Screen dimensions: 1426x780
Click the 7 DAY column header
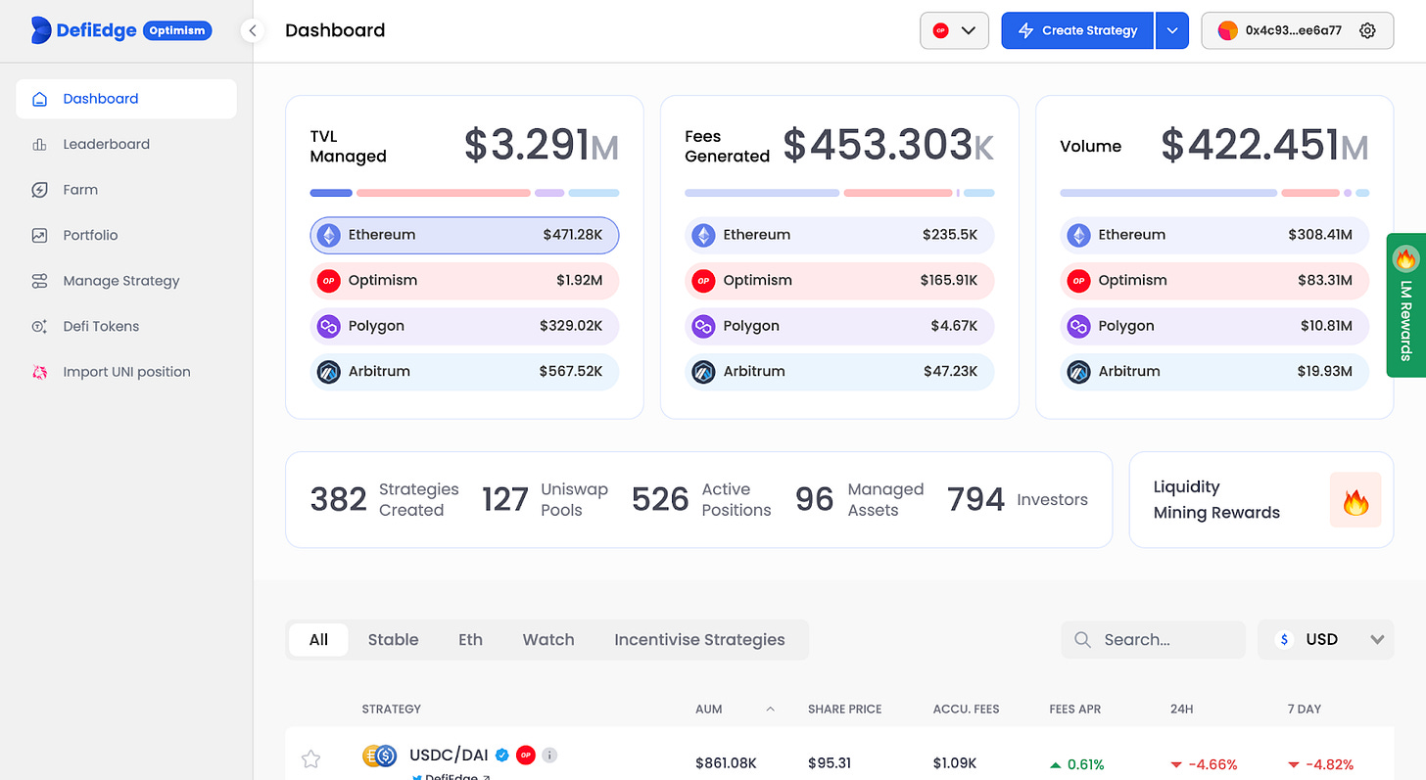(1305, 709)
